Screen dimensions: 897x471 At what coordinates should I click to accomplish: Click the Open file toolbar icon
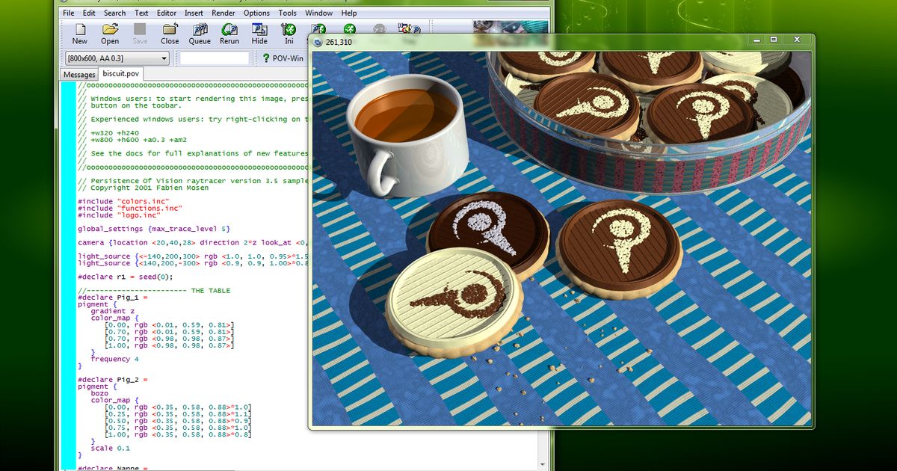110,33
